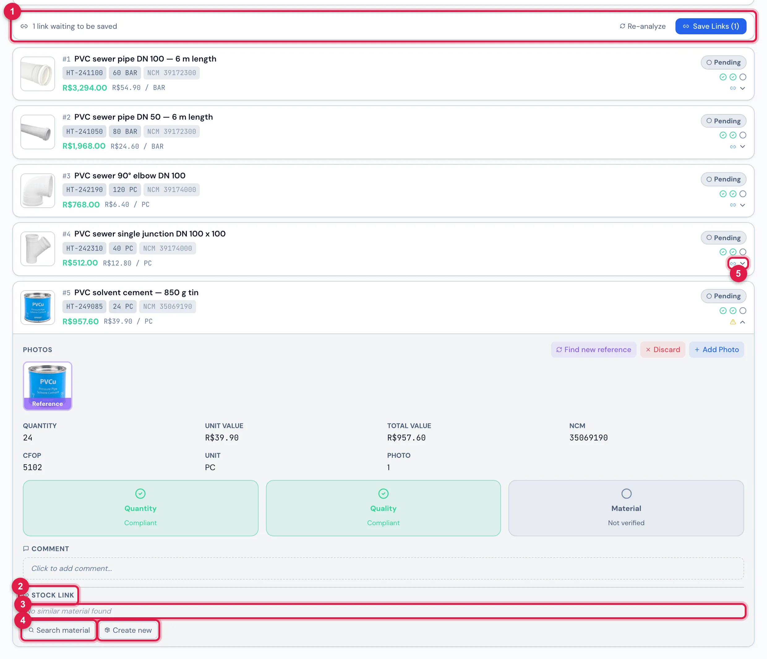Viewport: 767px width, 659px height.
Task: Click the Pending badge on item #5
Action: point(723,296)
